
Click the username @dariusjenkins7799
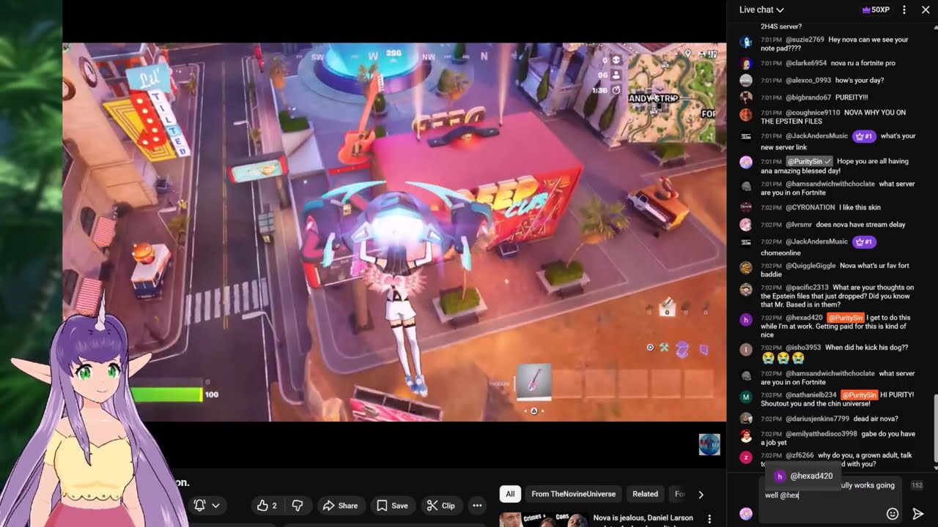coord(817,419)
